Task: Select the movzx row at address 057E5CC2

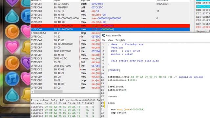Action: 66,58
